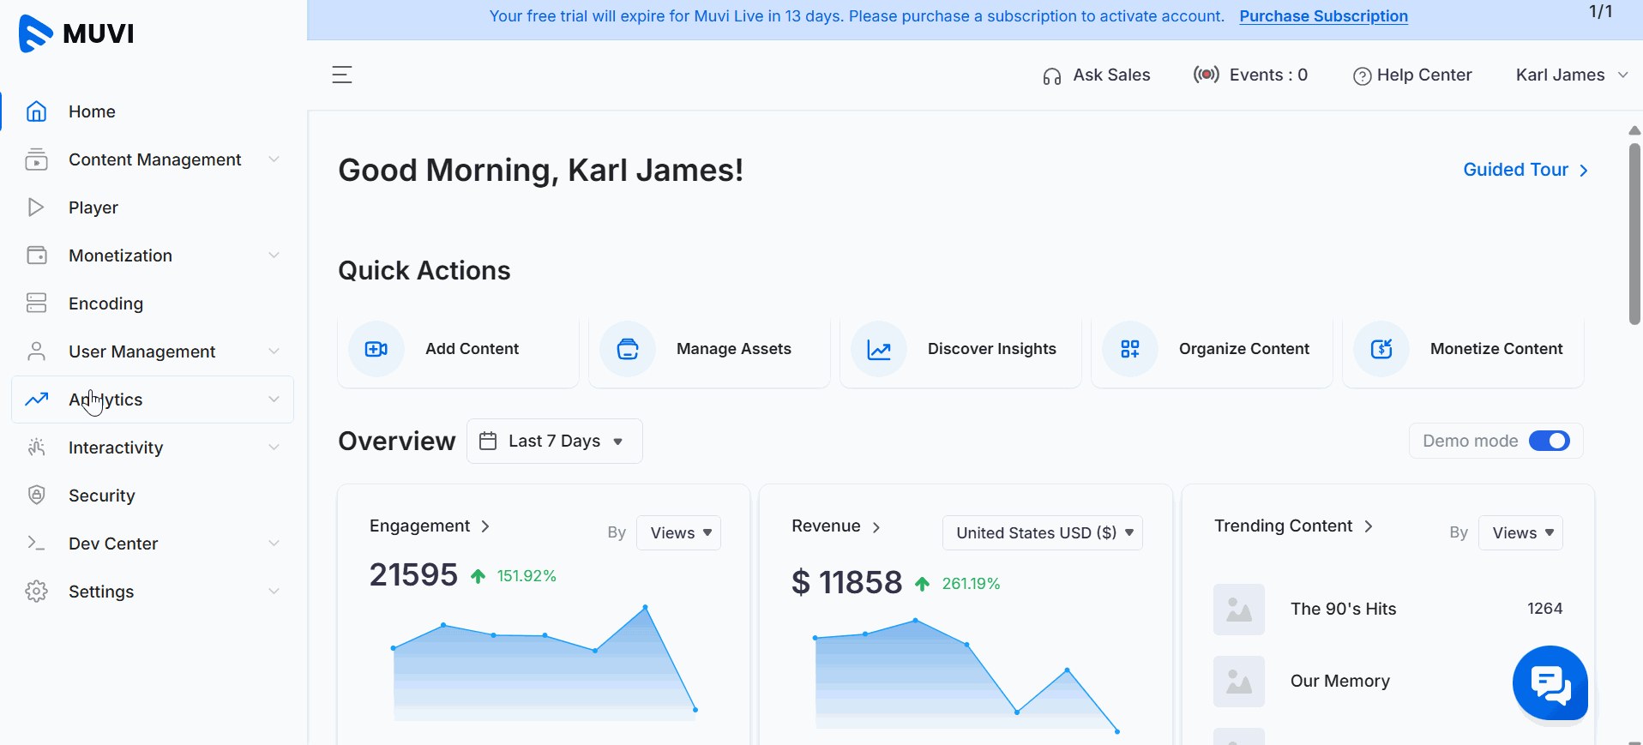
Task: Open the Last 7 Days dropdown
Action: click(x=555, y=441)
